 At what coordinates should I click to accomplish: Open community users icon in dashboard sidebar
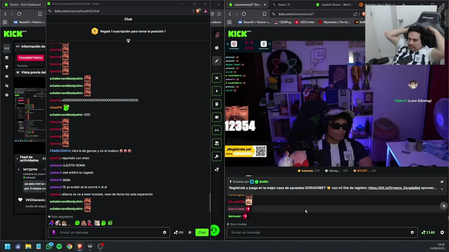coord(7,86)
